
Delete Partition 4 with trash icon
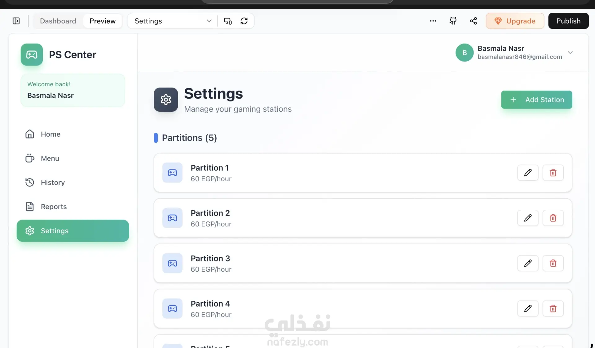553,308
